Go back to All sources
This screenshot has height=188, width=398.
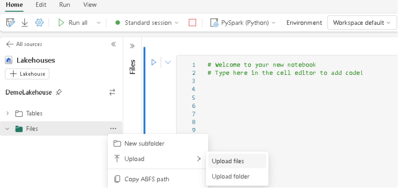(x=24, y=44)
